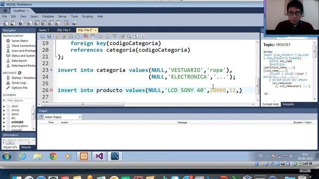Create new function toolbar icon

(58, 23)
